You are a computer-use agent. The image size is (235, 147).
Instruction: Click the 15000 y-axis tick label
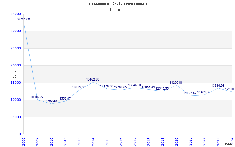click(x=16, y=83)
